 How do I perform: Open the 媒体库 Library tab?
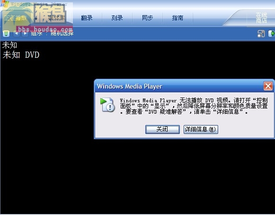coord(56,18)
